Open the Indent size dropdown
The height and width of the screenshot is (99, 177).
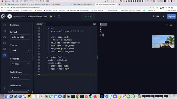[20, 90]
